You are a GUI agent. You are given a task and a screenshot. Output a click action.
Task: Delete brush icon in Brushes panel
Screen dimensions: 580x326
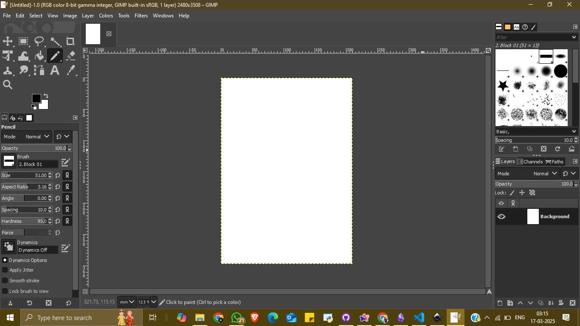point(543,149)
